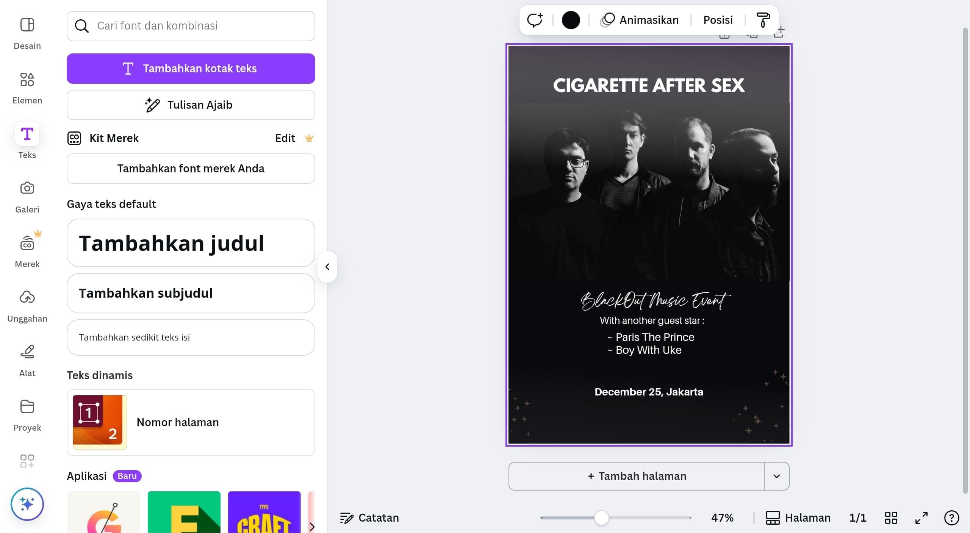Image resolution: width=970 pixels, height=533 pixels.
Task: Open the Elemen sidebar tab
Action: click(27, 88)
